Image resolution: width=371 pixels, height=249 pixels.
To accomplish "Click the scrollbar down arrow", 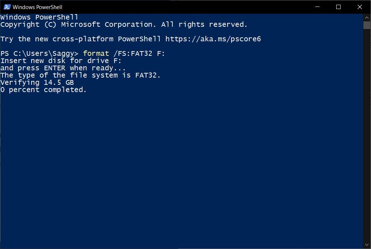I will pos(367,245).
